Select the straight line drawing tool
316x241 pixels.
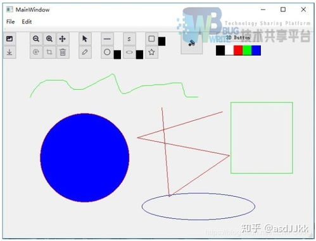(107, 39)
